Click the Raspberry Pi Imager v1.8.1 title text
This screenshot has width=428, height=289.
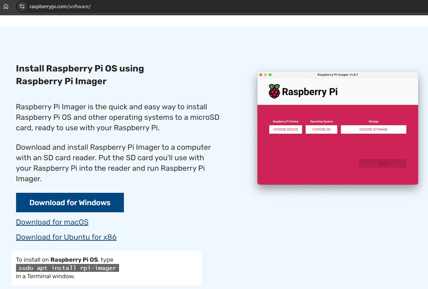click(x=338, y=75)
